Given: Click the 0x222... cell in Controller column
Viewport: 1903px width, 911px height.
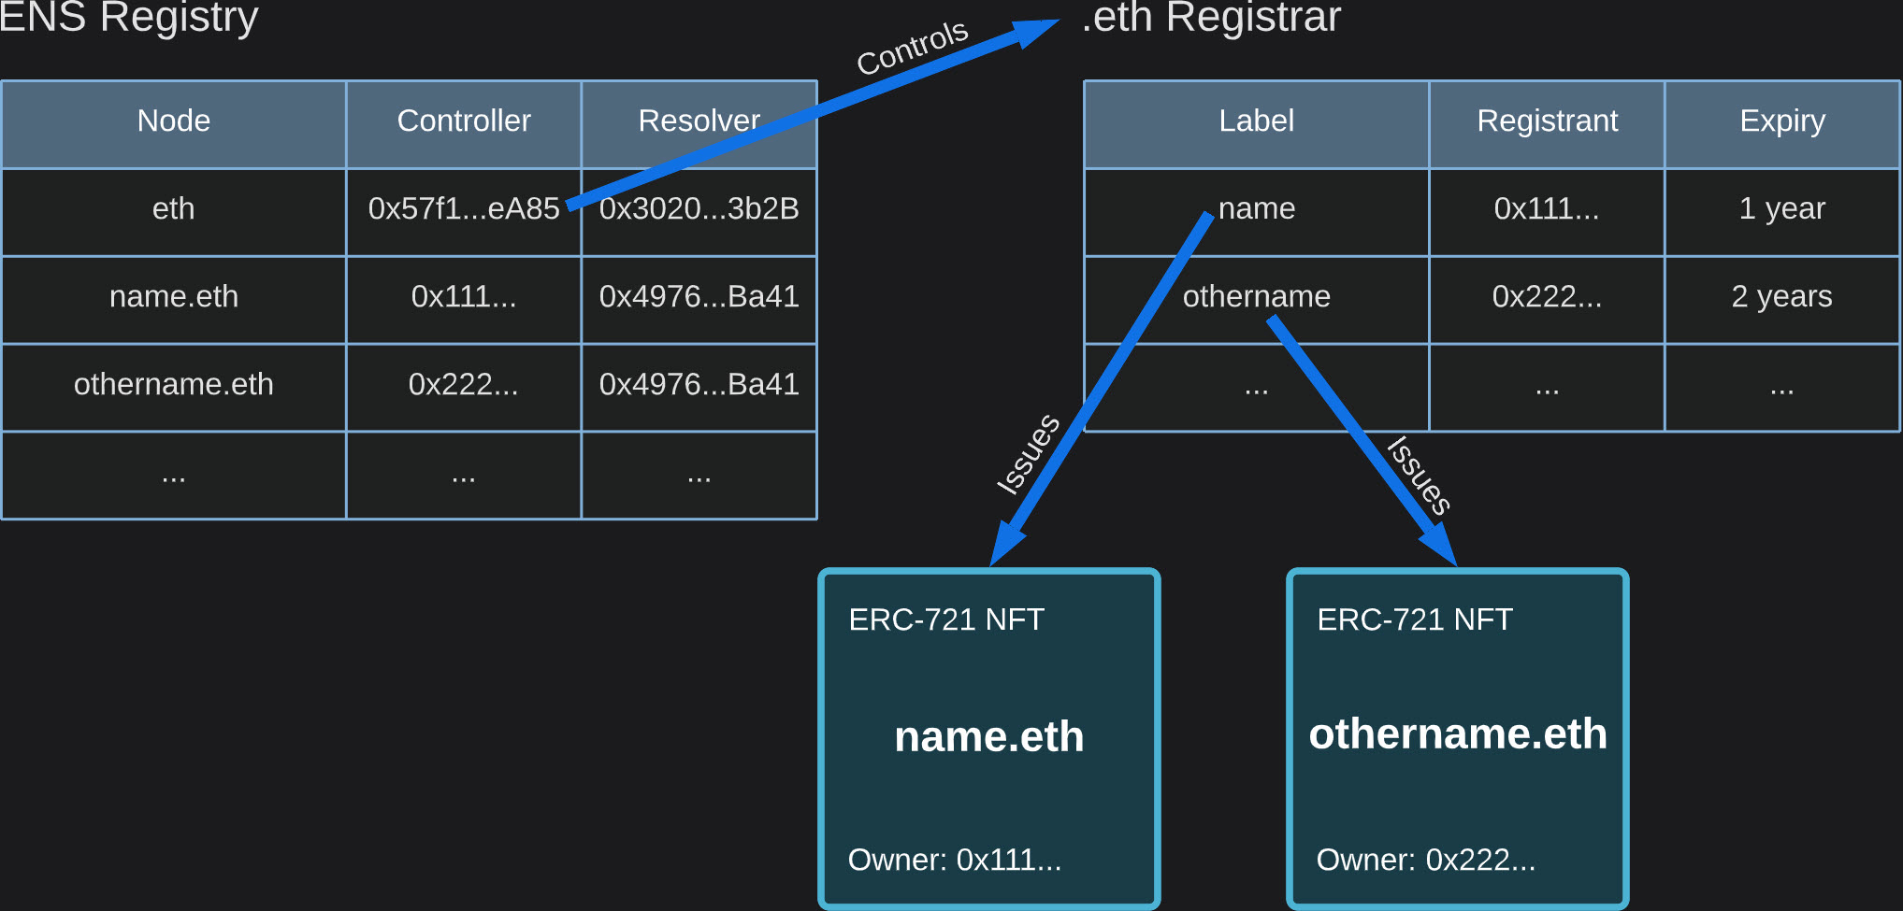Looking at the screenshot, I should pos(463,385).
